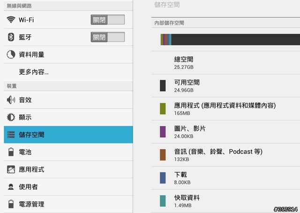The height and width of the screenshot is (213, 300).
Task: Tap the brightness icon for 顯示
Action: 11,117
